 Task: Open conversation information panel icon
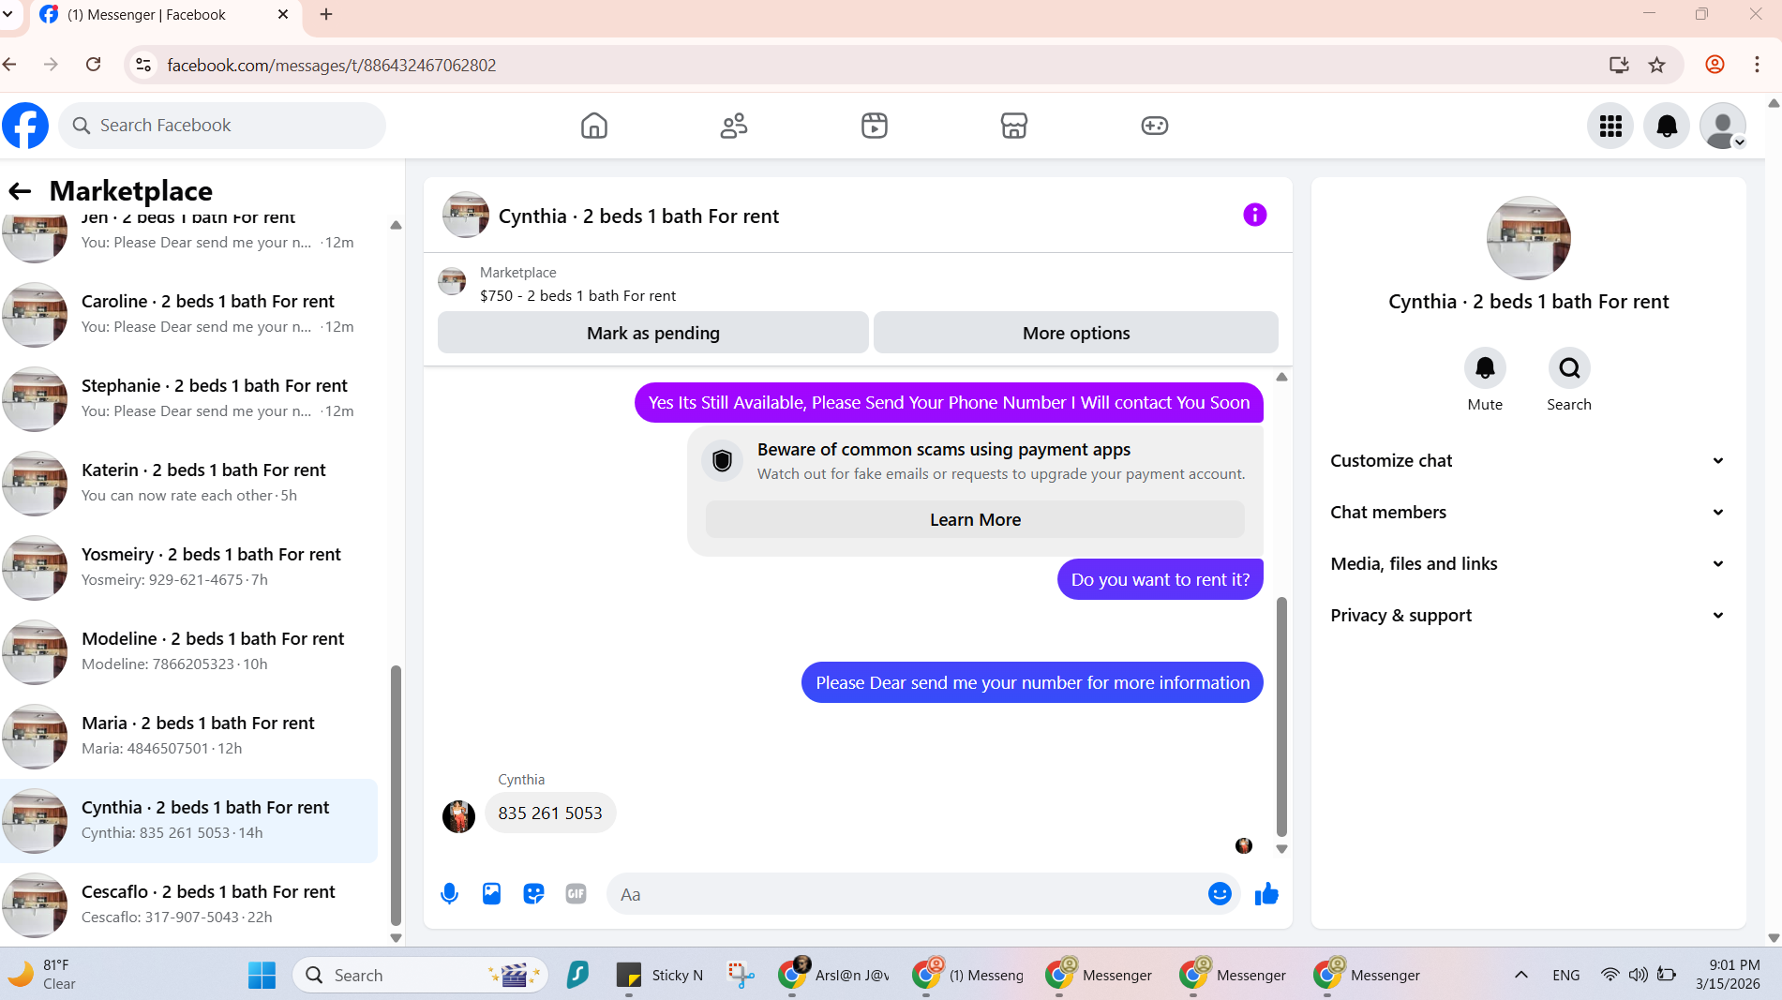tap(1254, 216)
